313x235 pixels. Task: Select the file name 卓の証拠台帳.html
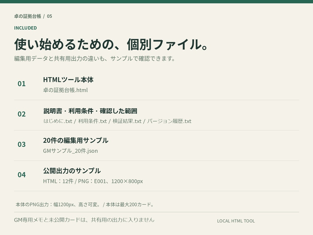(x=65, y=90)
